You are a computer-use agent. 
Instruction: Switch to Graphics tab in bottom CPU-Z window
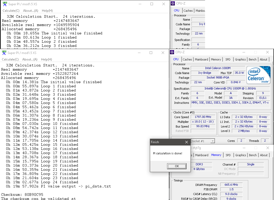(240, 155)
